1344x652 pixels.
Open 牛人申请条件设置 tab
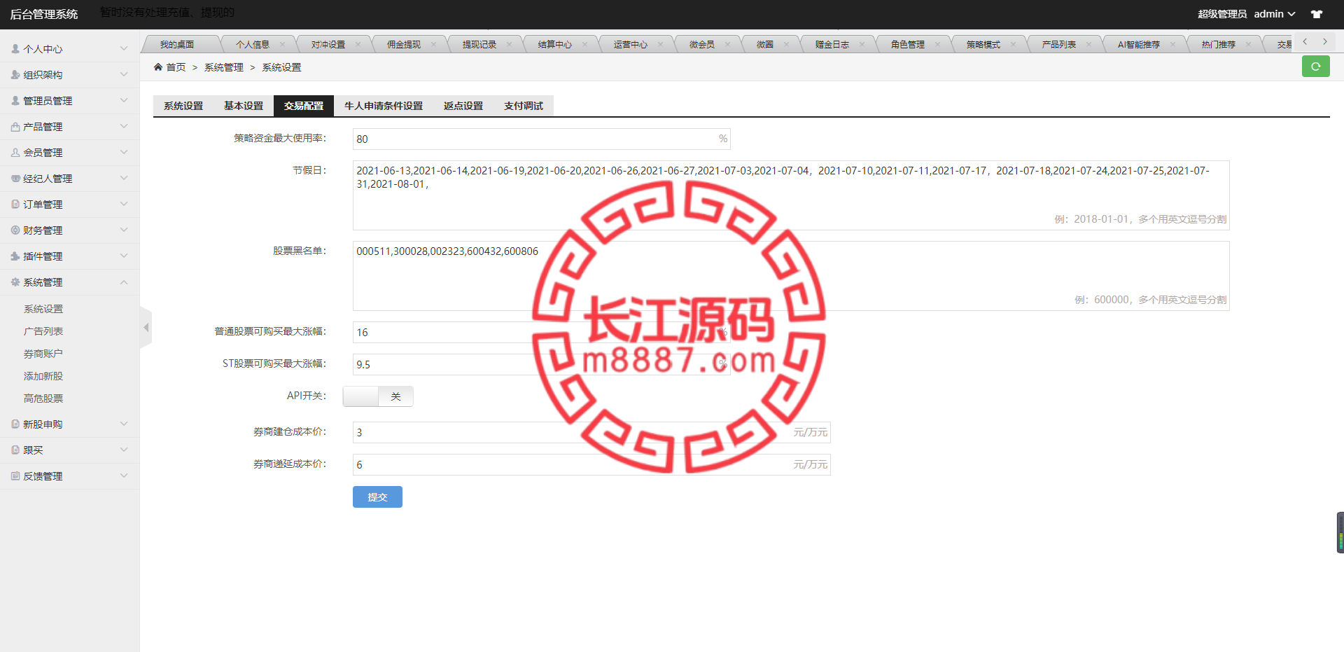click(x=384, y=106)
